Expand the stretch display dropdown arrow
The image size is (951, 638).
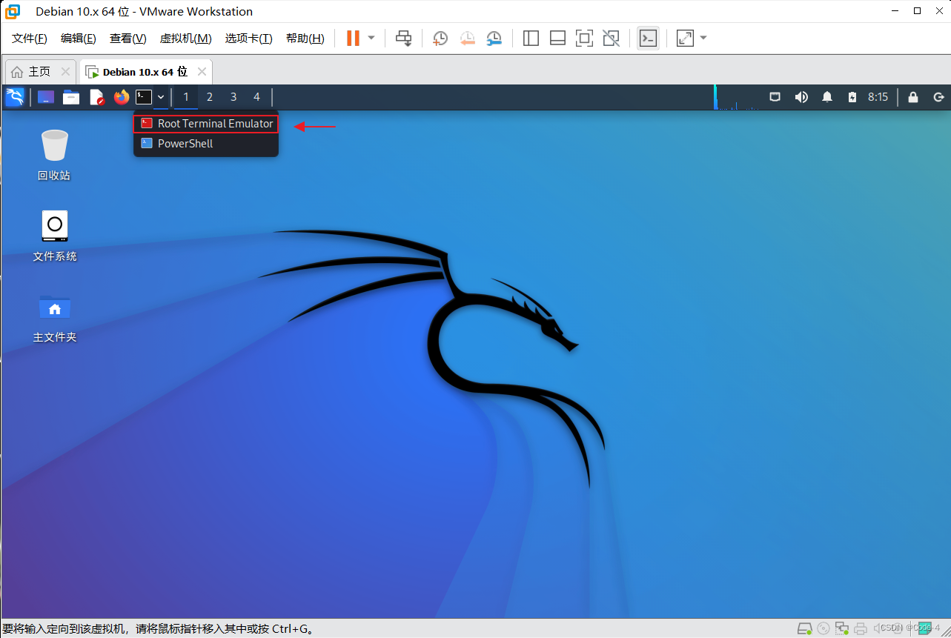tap(703, 38)
